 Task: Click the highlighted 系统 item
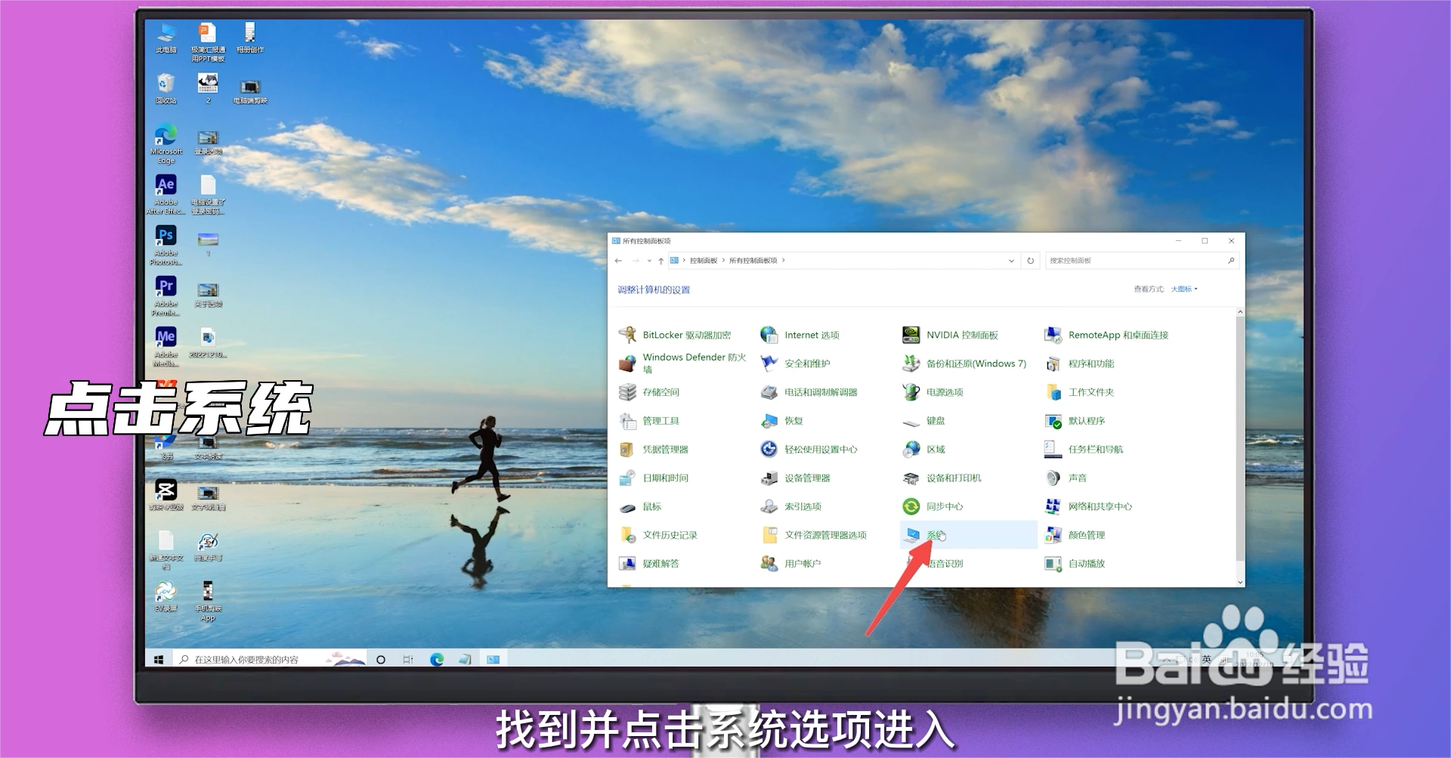pos(968,535)
